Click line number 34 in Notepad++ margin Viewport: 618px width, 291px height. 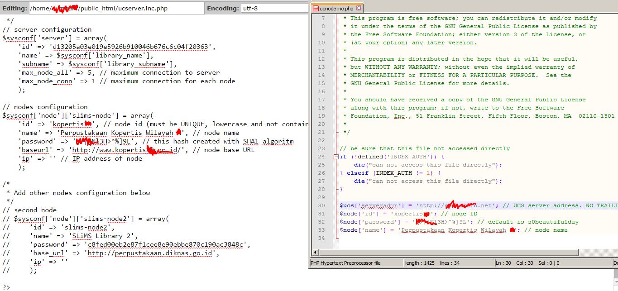(321, 238)
